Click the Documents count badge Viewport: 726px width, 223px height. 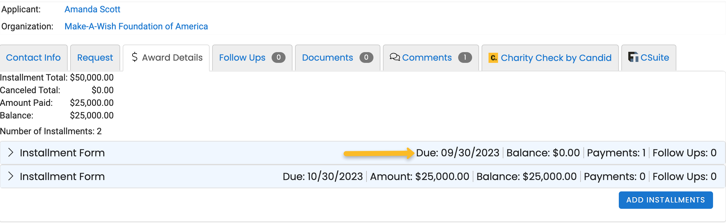point(366,57)
